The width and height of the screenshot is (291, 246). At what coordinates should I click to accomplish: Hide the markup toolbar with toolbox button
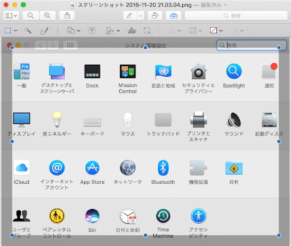[x=173, y=16]
